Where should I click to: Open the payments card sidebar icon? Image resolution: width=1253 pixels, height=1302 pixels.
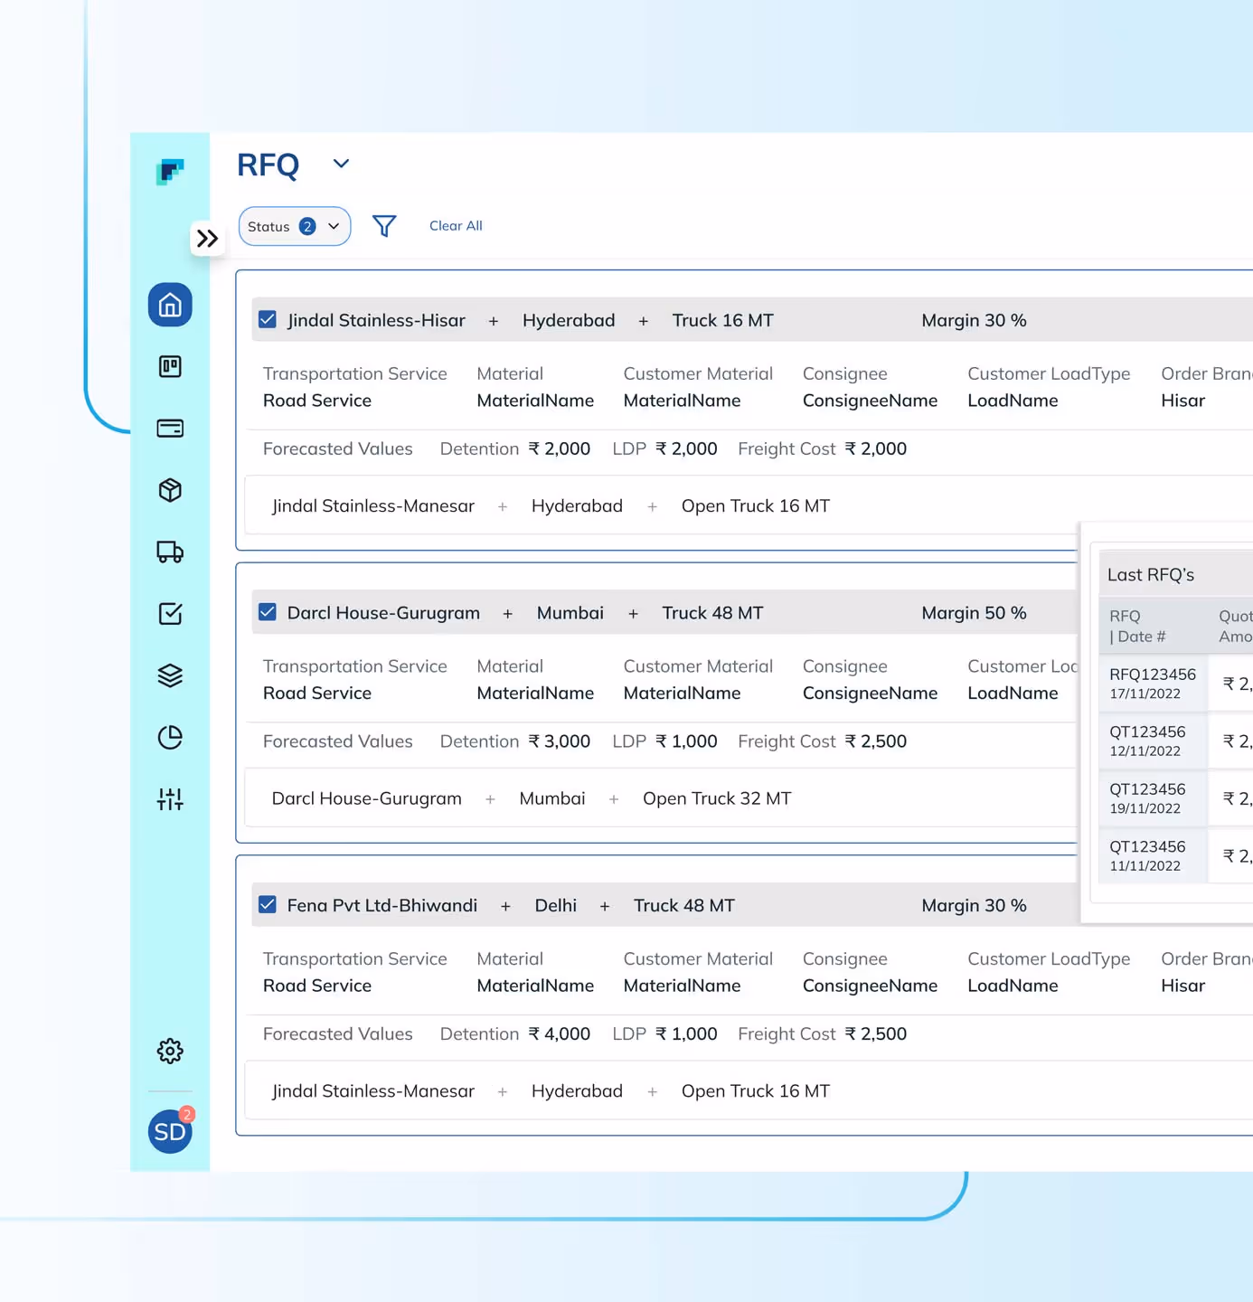pos(170,428)
